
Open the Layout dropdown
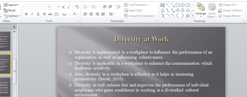(12, 5)
